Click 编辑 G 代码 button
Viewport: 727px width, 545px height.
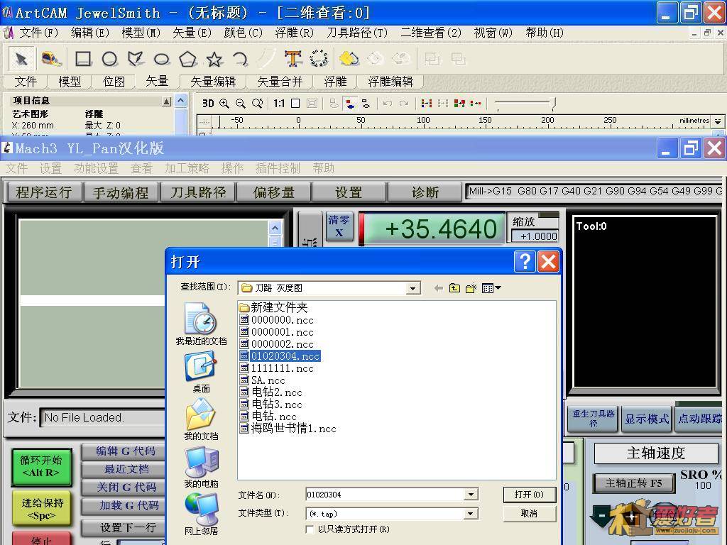tap(125, 451)
